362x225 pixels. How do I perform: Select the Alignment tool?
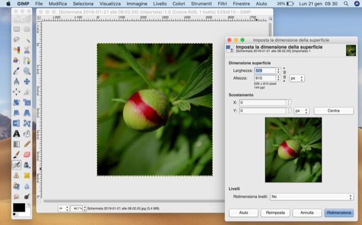point(17,92)
